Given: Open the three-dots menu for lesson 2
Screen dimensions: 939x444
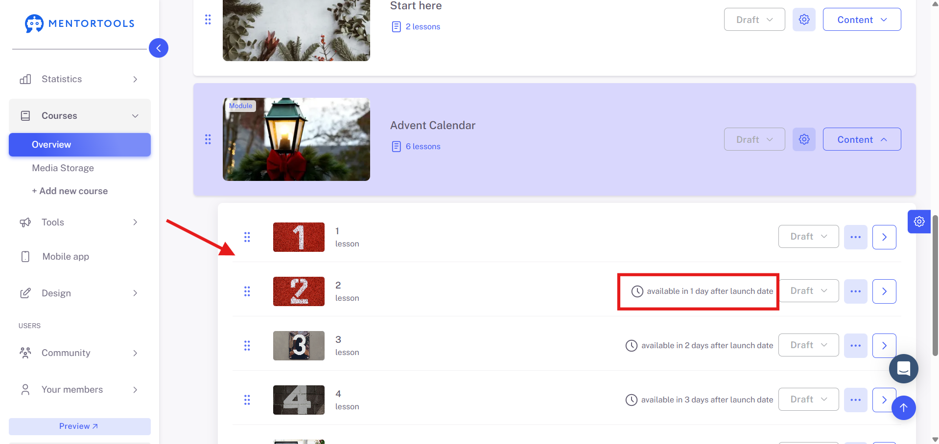Looking at the screenshot, I should [856, 291].
